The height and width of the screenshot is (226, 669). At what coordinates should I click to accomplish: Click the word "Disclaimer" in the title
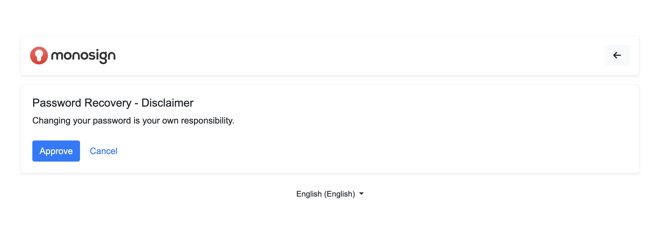(x=167, y=103)
